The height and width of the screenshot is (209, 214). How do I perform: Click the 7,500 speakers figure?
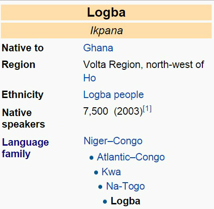coord(96,111)
